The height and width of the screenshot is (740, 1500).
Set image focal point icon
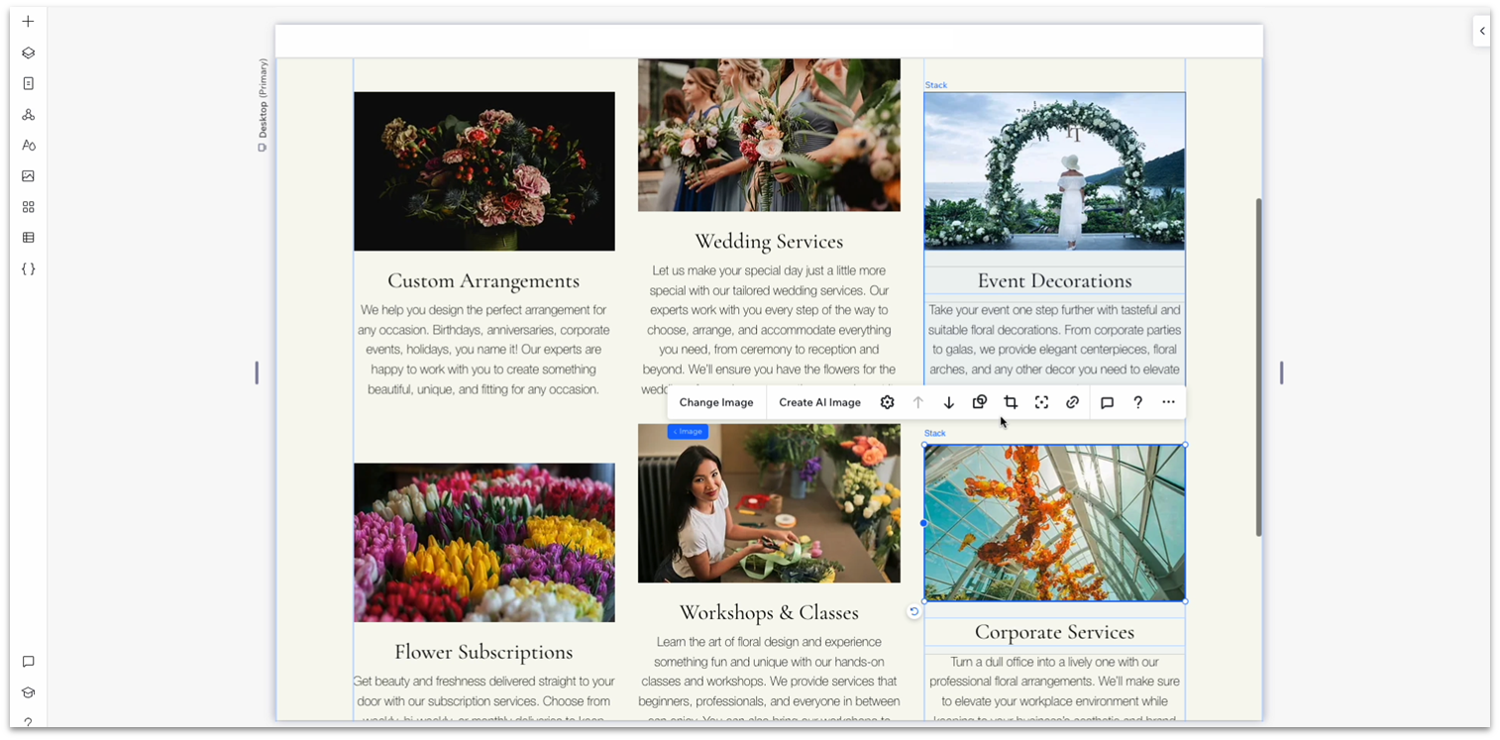(x=1041, y=402)
